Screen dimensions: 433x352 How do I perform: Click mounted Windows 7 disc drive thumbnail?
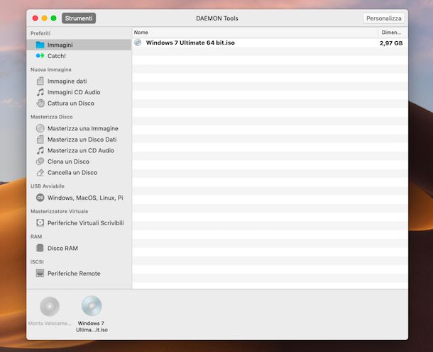click(x=92, y=307)
